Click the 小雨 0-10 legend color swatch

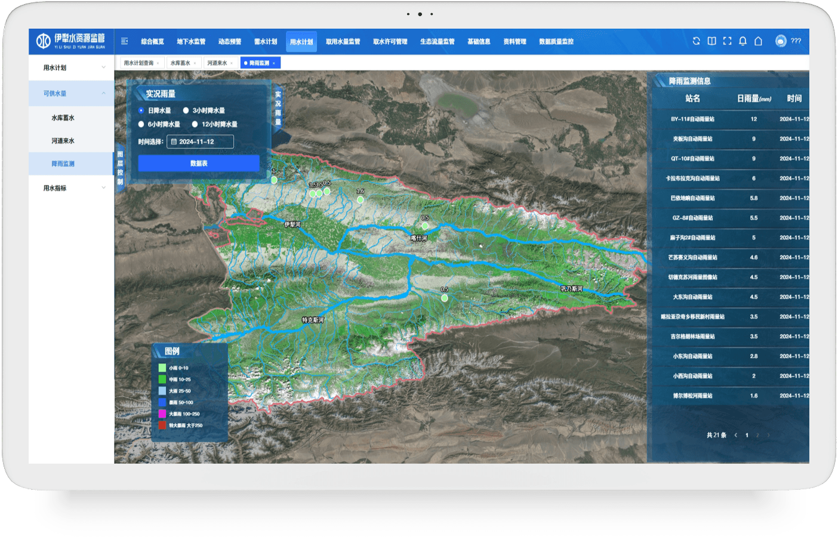[162, 368]
